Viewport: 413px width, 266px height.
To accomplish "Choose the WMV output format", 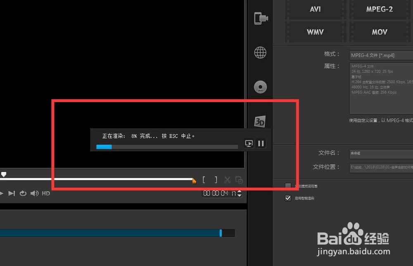I will [x=315, y=32].
